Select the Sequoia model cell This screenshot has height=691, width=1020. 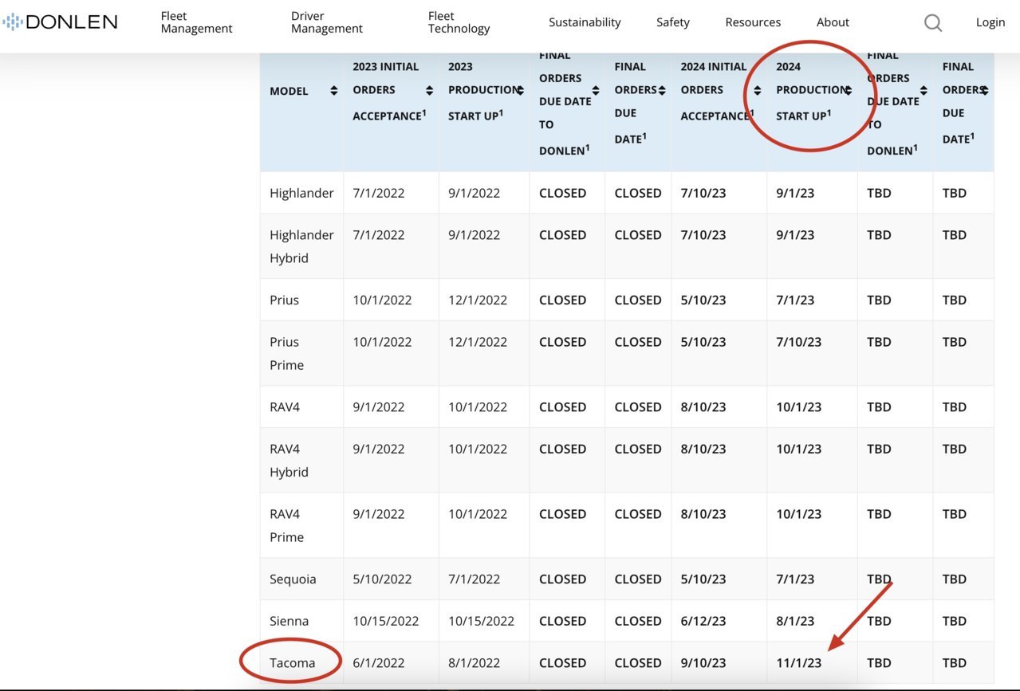point(301,579)
